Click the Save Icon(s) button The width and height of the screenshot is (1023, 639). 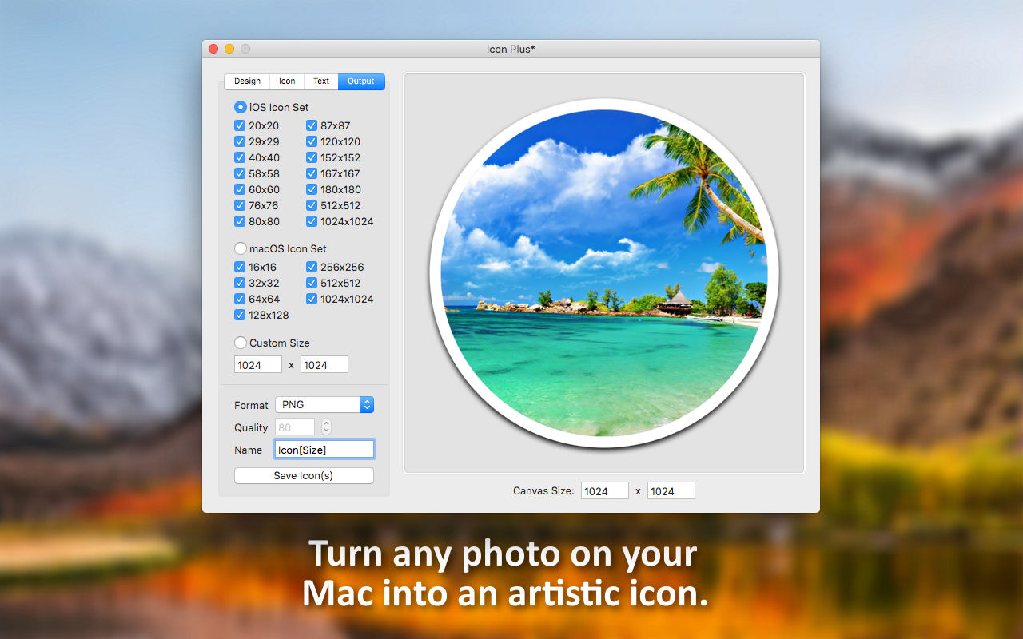(304, 475)
